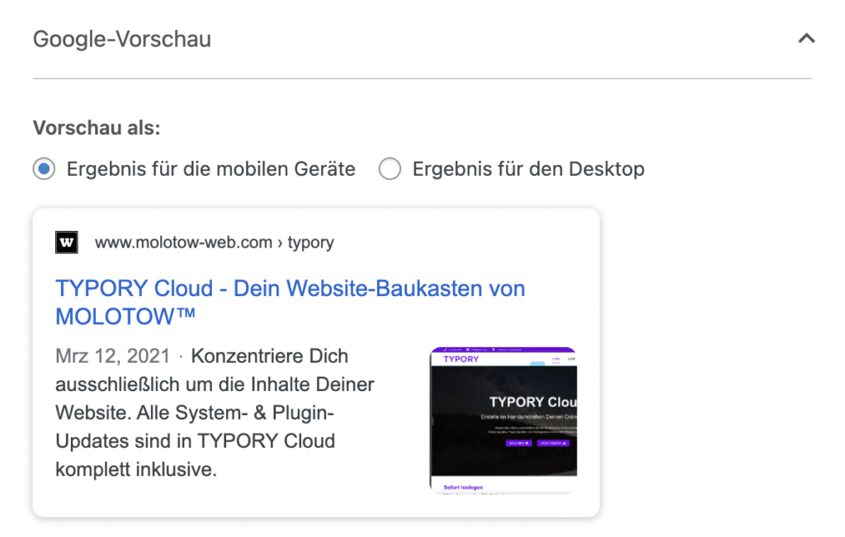Click the TYPORY logo inside the thumbnail

click(460, 357)
